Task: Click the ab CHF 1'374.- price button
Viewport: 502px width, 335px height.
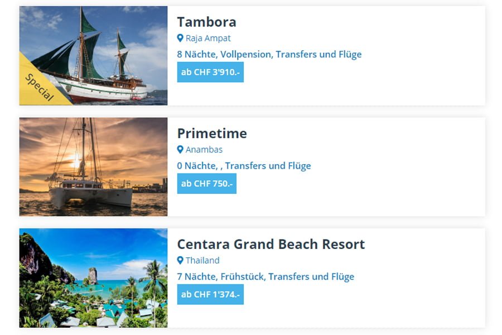Action: pyautogui.click(x=210, y=294)
